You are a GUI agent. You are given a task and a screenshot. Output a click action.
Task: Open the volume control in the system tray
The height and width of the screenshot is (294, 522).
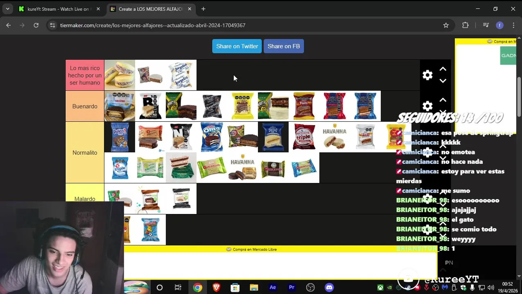[491, 288]
